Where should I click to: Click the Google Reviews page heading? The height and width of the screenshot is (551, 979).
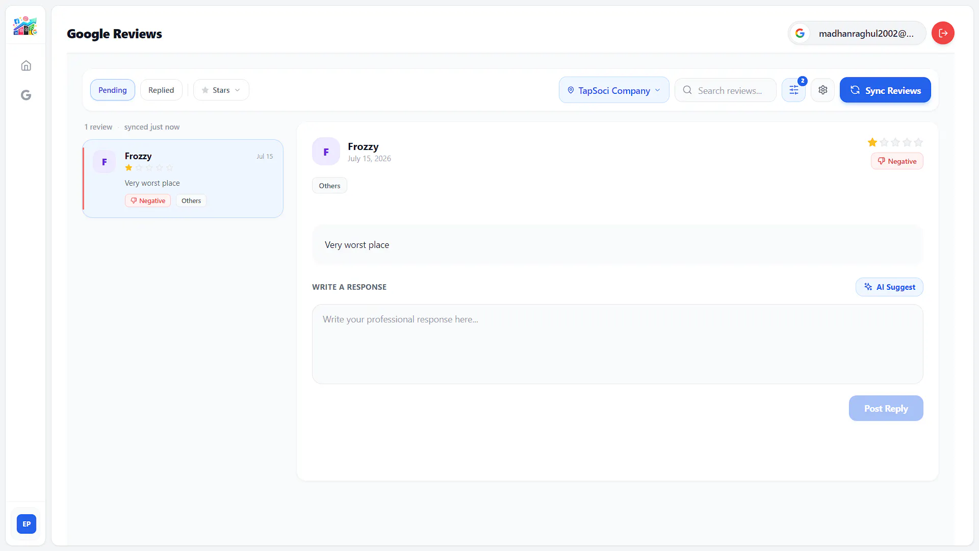coord(114,34)
